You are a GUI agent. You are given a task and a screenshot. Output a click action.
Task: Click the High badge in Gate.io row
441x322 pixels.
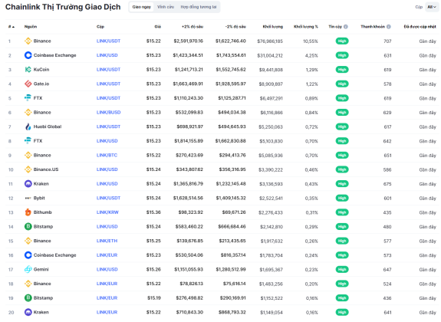(x=342, y=84)
